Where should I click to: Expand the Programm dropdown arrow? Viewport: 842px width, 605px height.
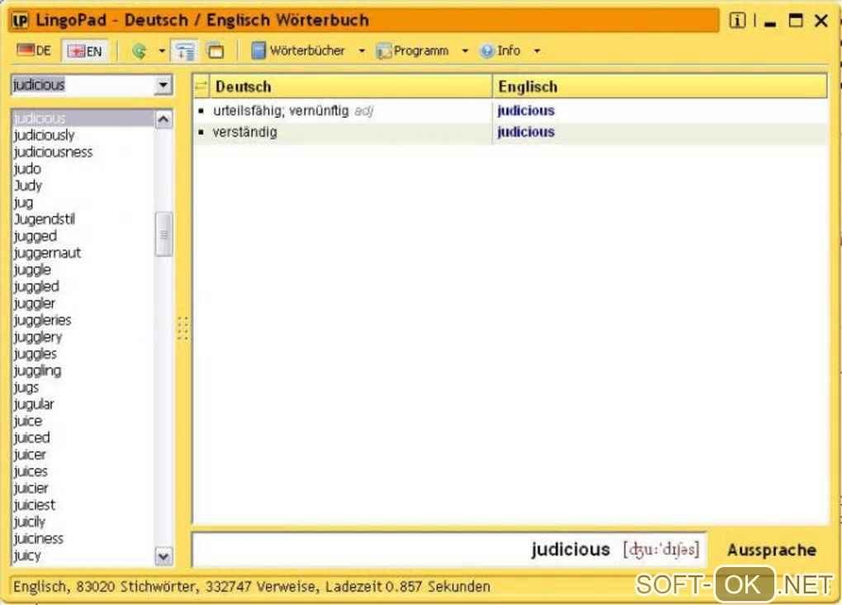[465, 51]
